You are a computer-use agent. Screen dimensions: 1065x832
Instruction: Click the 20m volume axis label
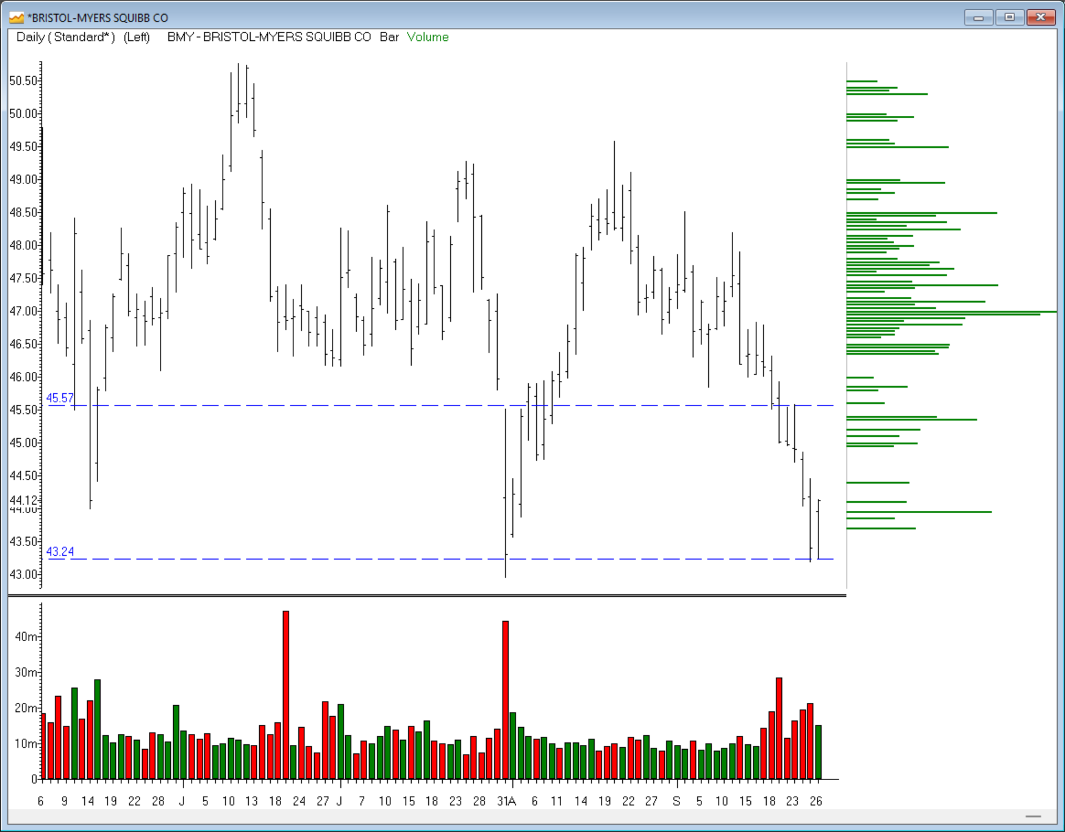(x=26, y=708)
